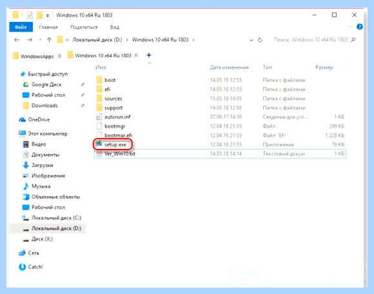Viewport: 374px width, 294px height.
Task: Open Catch! in the navigation pane
Action: coord(35,267)
